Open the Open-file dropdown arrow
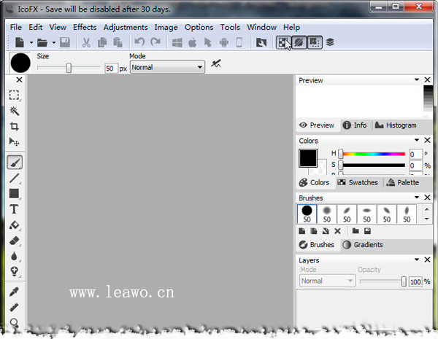 click(54, 43)
